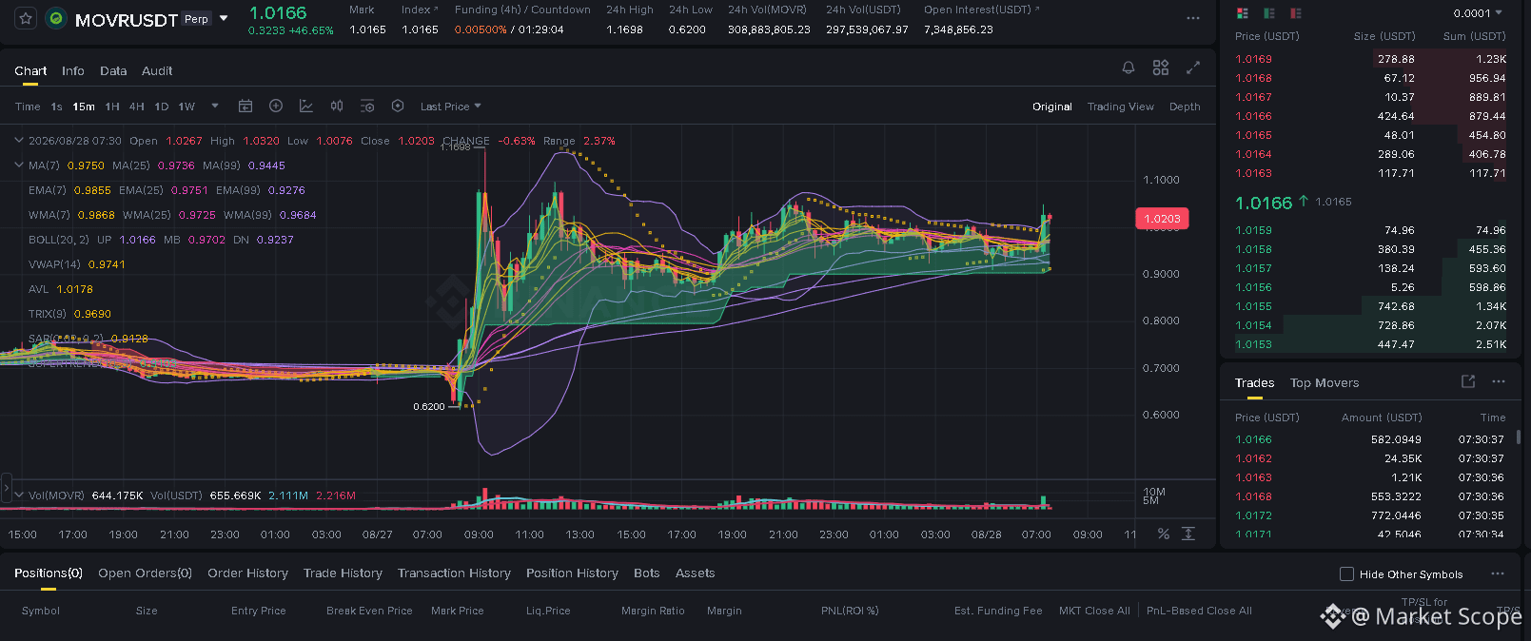Click the auto-fit scale icon beside percent
This screenshot has width=1531, height=641.
tap(1188, 534)
